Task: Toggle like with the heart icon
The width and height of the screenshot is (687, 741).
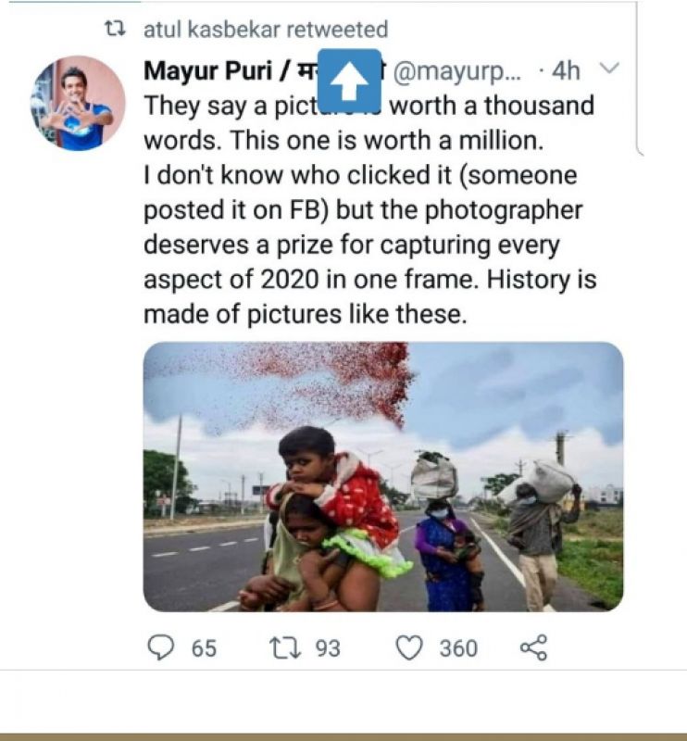Action: click(409, 648)
